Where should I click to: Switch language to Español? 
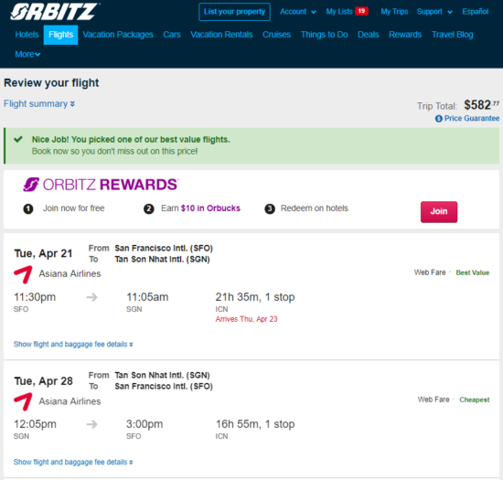[x=475, y=12]
